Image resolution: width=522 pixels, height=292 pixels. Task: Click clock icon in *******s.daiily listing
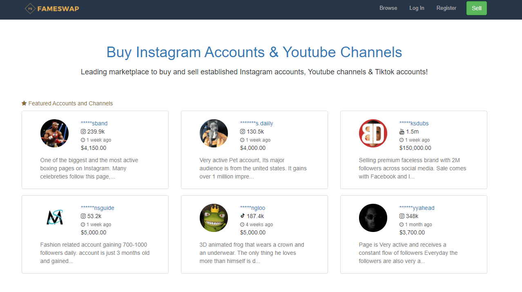(242, 140)
